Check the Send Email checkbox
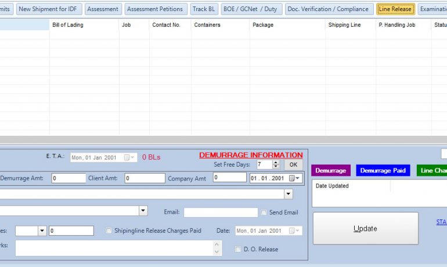Screen dimensions: 447x267 coord(264,212)
